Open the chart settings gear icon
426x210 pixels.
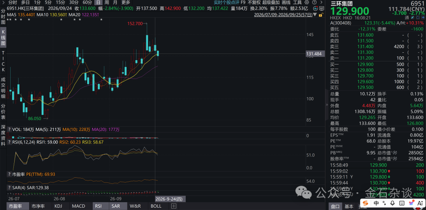(x=307, y=2)
